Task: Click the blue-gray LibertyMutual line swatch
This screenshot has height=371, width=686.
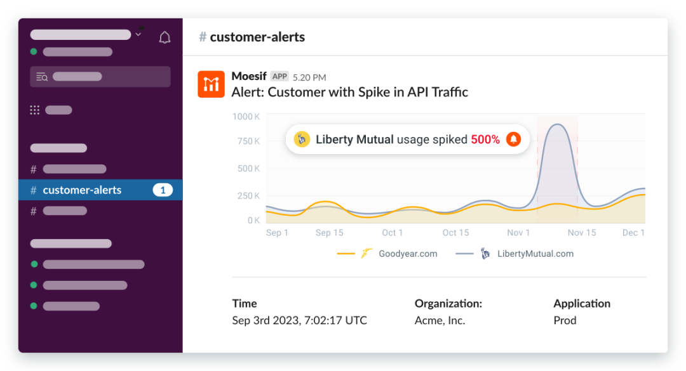Action: [464, 254]
